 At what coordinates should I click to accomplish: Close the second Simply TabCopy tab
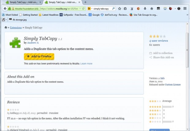click(x=79, y=2)
